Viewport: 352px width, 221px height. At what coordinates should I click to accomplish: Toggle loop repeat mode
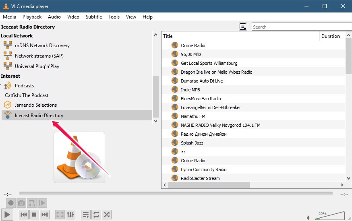[x=96, y=215]
